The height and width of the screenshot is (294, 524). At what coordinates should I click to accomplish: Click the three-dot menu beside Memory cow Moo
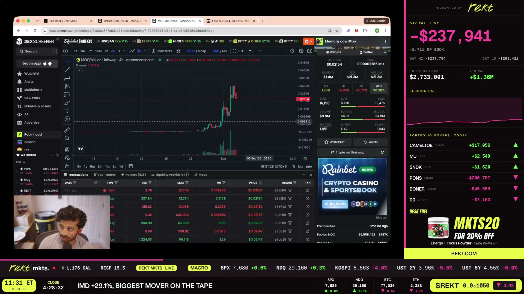coord(385,41)
